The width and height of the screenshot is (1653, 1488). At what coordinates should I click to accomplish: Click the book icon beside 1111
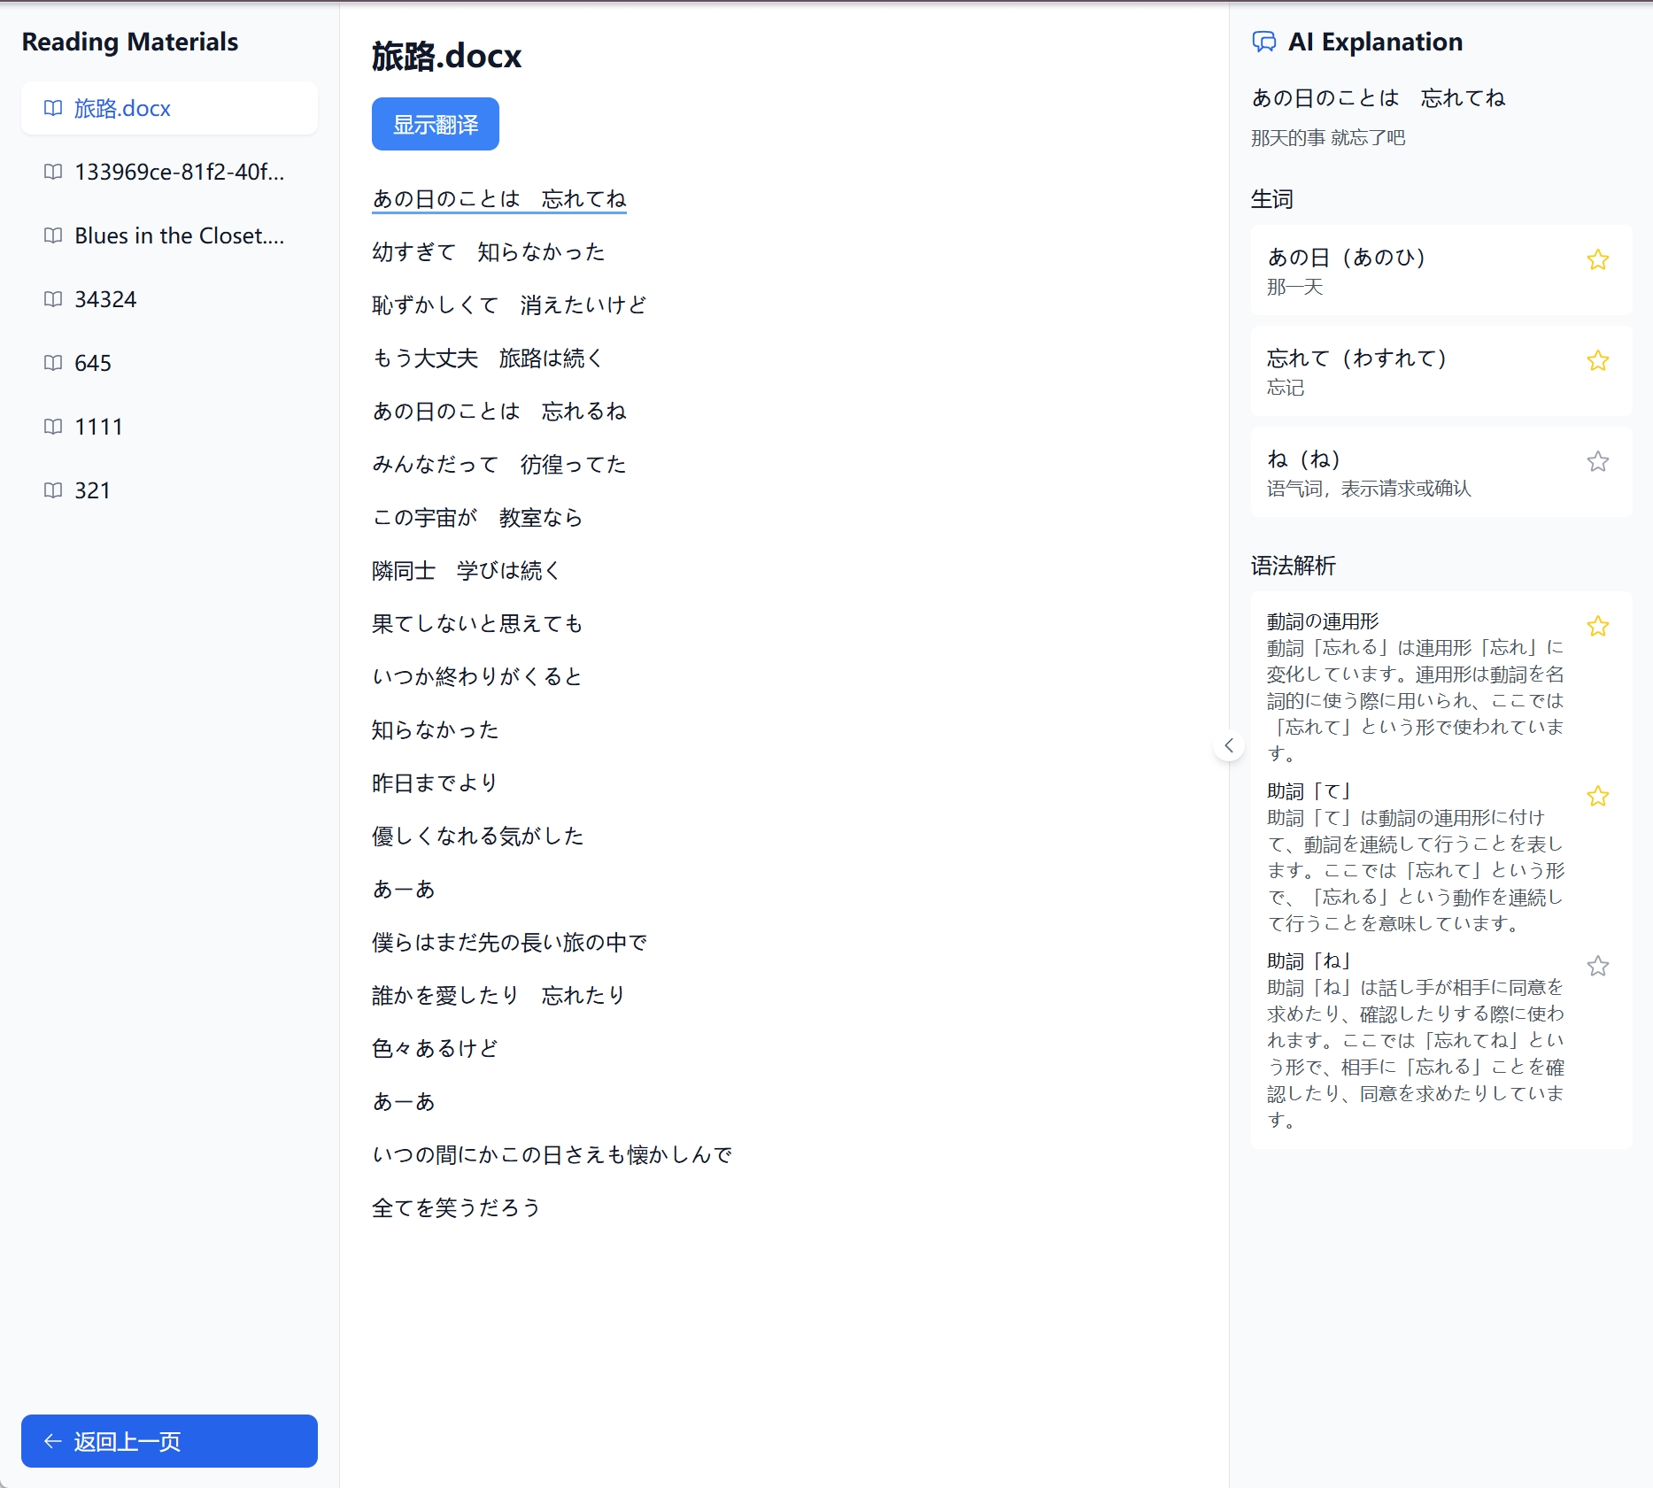point(53,427)
